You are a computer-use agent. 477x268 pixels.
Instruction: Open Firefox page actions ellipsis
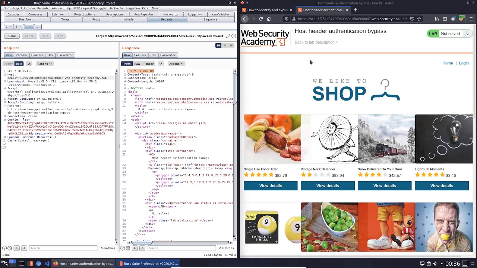pos(405,19)
